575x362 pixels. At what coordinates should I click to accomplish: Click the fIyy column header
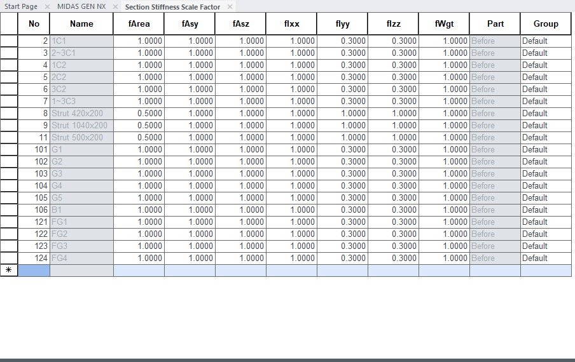[x=342, y=23]
